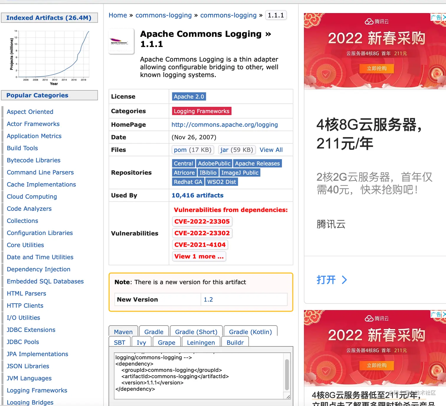Click the Apache Commons Logging logo thumbnail

pos(122,41)
